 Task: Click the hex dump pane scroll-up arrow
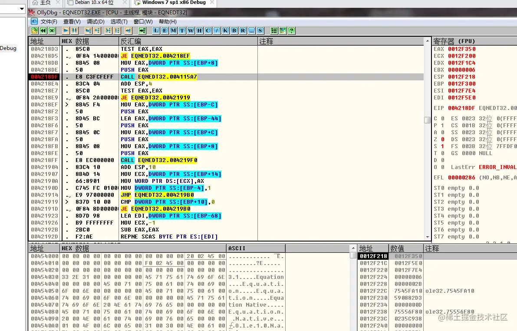(x=353, y=248)
